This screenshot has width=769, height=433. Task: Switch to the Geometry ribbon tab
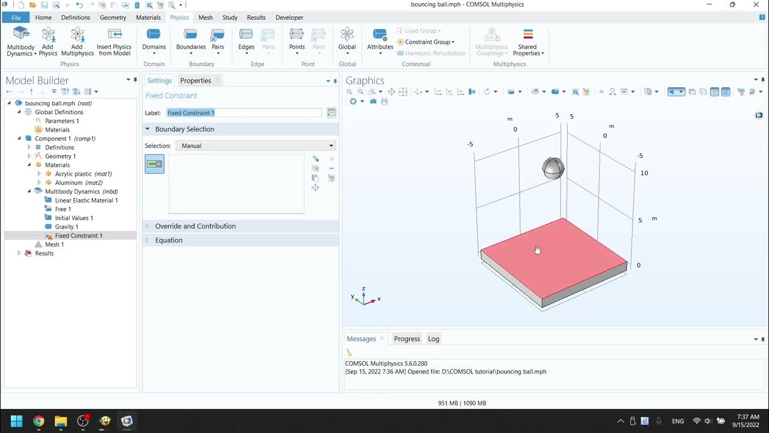coord(113,17)
